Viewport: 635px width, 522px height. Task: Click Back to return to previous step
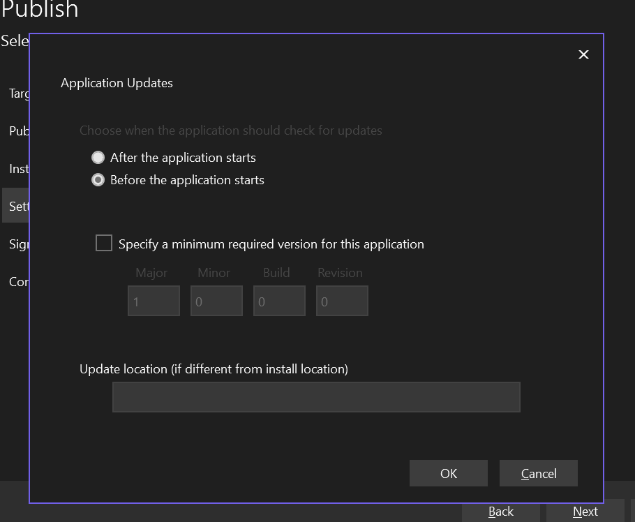point(501,511)
